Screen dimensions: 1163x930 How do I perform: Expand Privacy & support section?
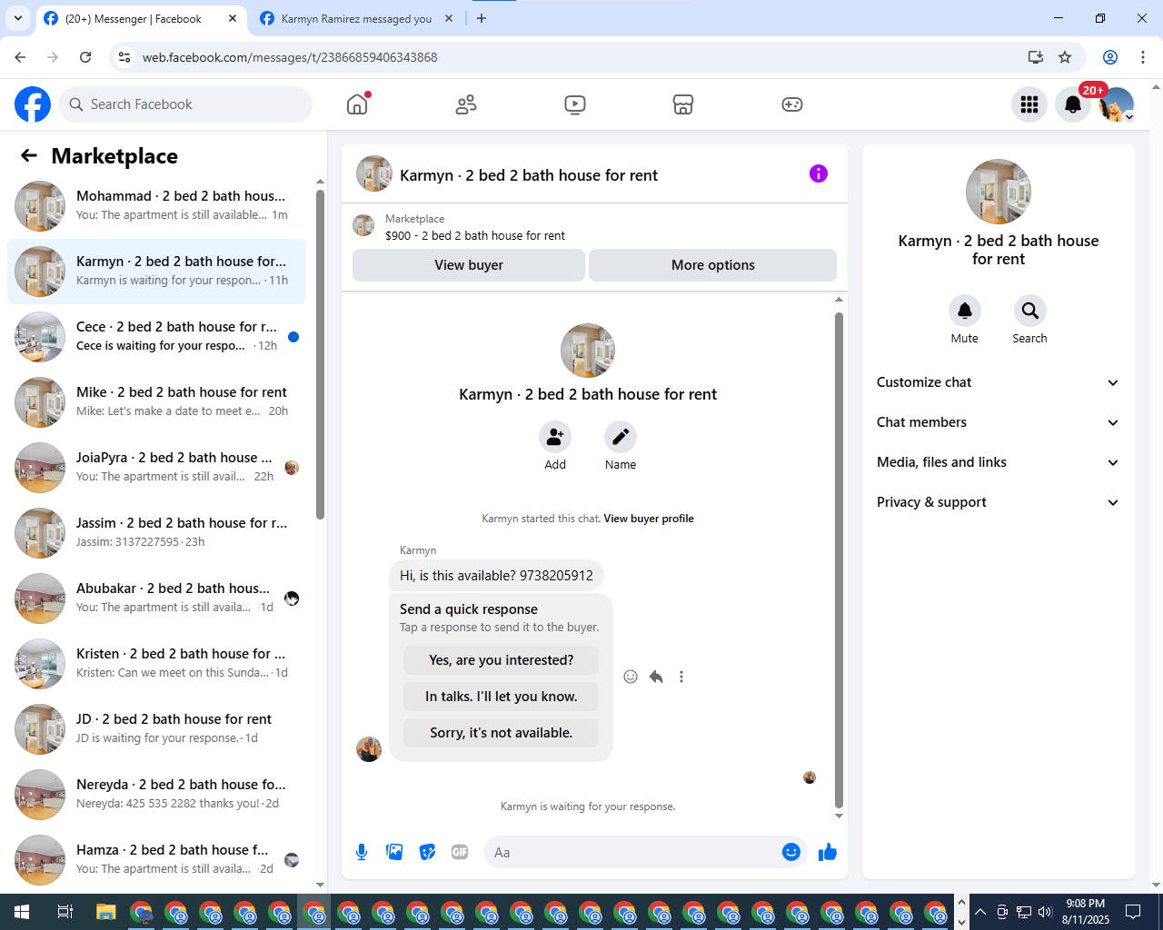tap(998, 502)
